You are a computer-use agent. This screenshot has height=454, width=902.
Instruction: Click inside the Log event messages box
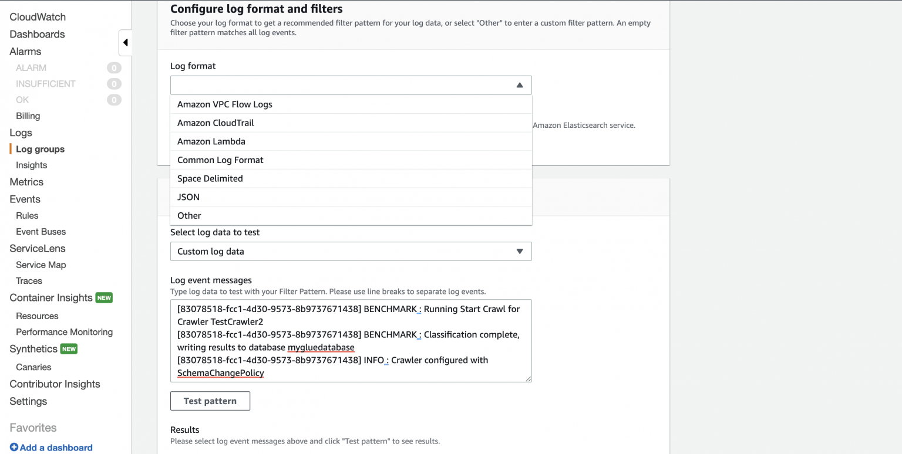click(351, 340)
